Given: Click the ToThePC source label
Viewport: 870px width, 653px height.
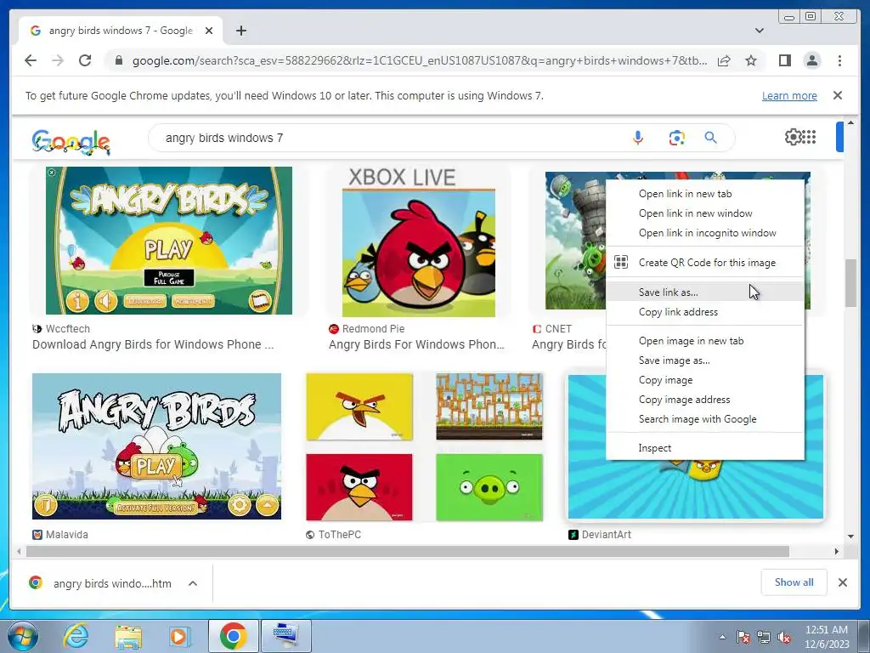Looking at the screenshot, I should (x=340, y=535).
